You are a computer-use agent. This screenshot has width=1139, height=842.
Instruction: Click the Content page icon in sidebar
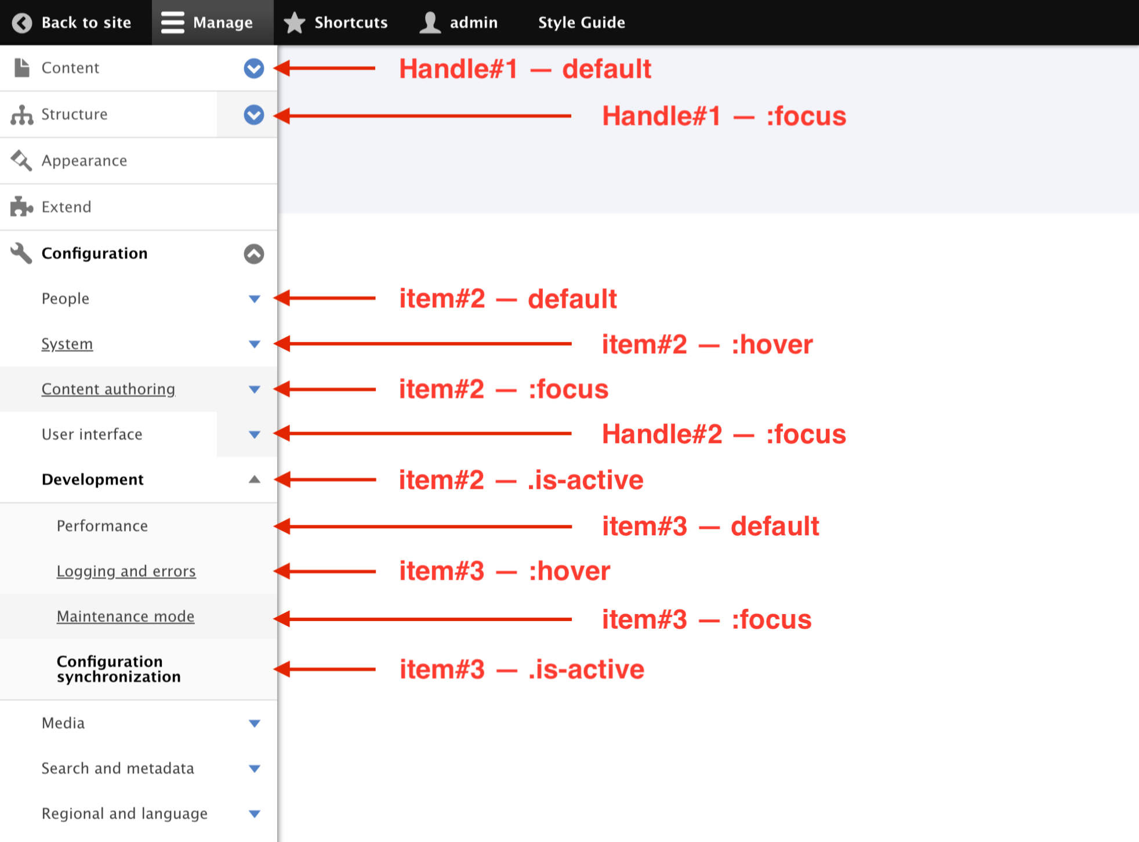tap(21, 68)
